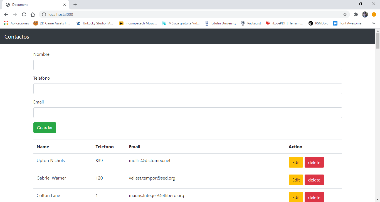Open a new tab with plus button
The width and height of the screenshot is (380, 202).
click(x=75, y=5)
